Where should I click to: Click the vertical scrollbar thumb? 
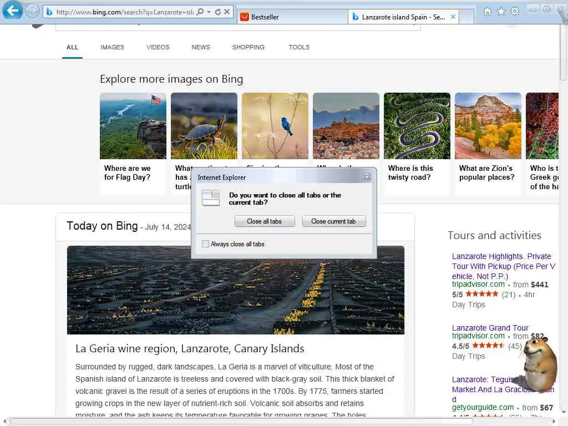pos(563,52)
